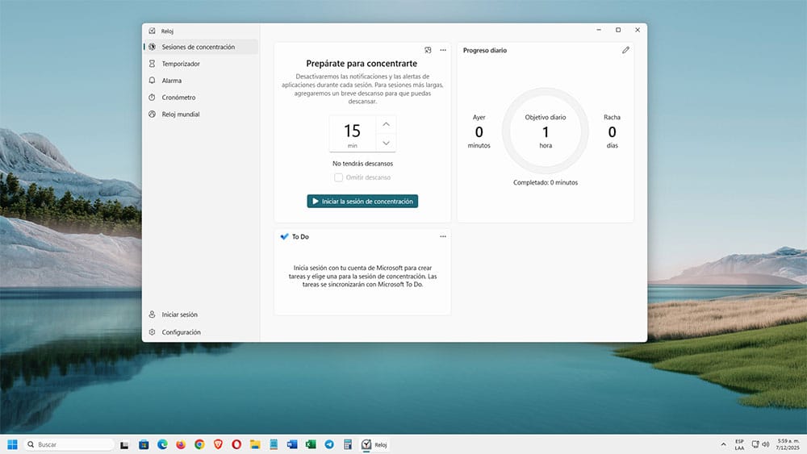
Task: Maximize the Reloj window
Action: [618, 30]
